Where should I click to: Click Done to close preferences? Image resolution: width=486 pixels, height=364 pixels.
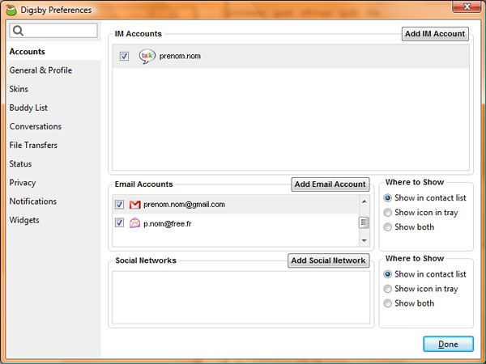(448, 344)
